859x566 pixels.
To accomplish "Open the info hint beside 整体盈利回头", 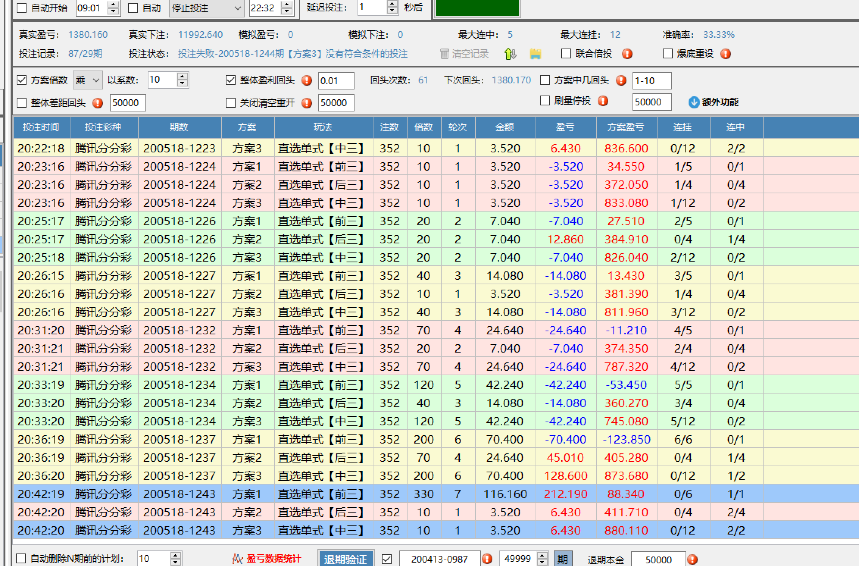I will coord(307,80).
